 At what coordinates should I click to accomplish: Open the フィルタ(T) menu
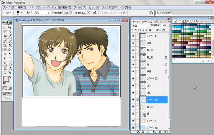80,7
